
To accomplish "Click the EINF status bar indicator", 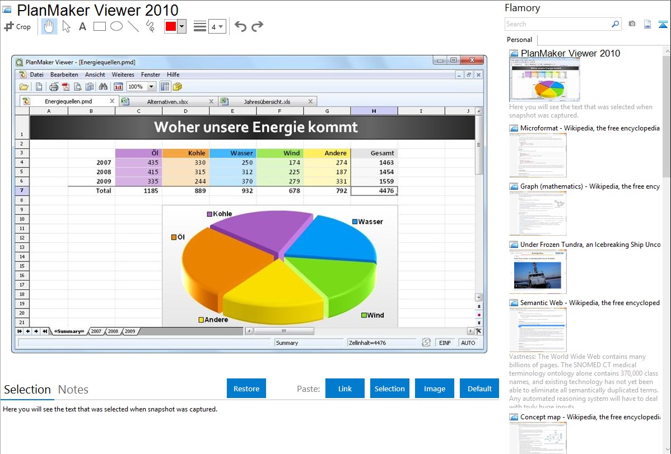I will [445, 343].
